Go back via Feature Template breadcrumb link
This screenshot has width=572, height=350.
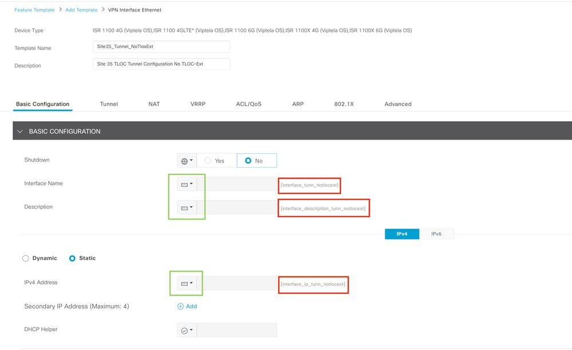tap(34, 10)
